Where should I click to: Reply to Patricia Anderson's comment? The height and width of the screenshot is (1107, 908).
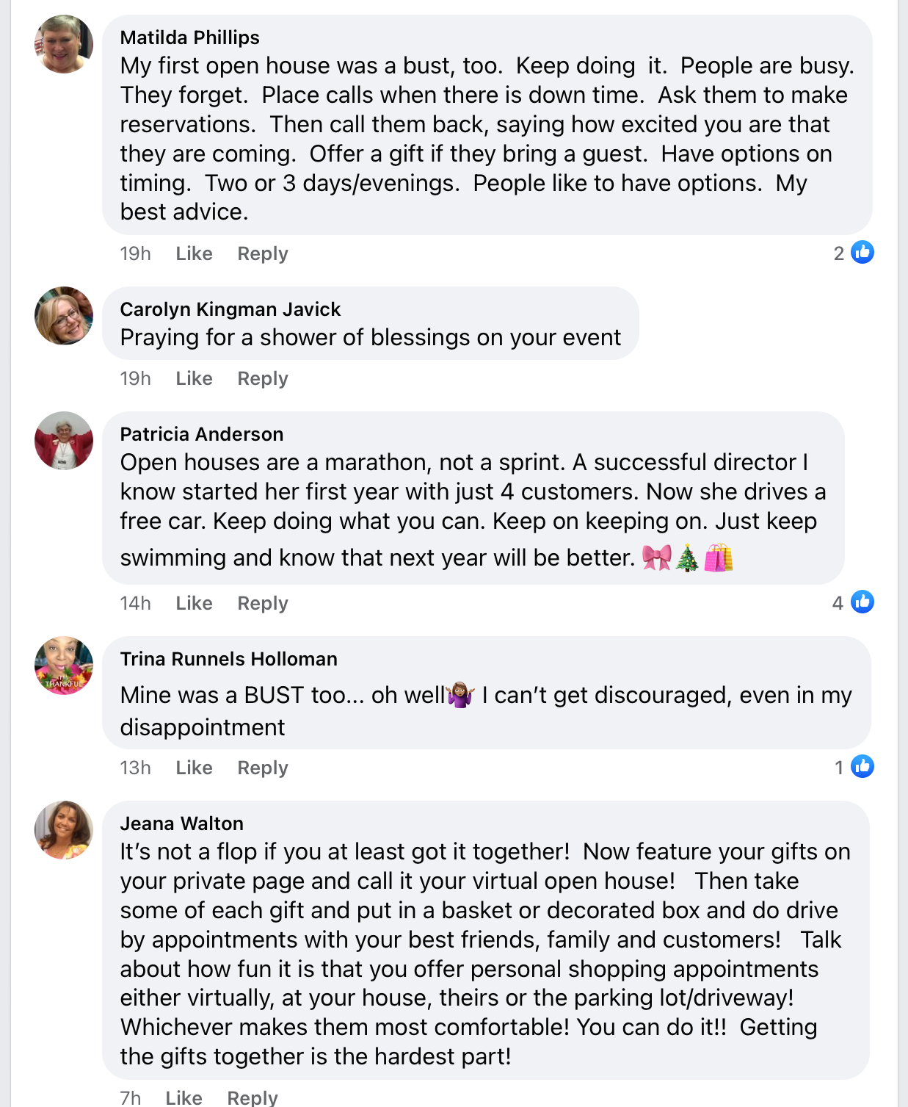point(263,604)
